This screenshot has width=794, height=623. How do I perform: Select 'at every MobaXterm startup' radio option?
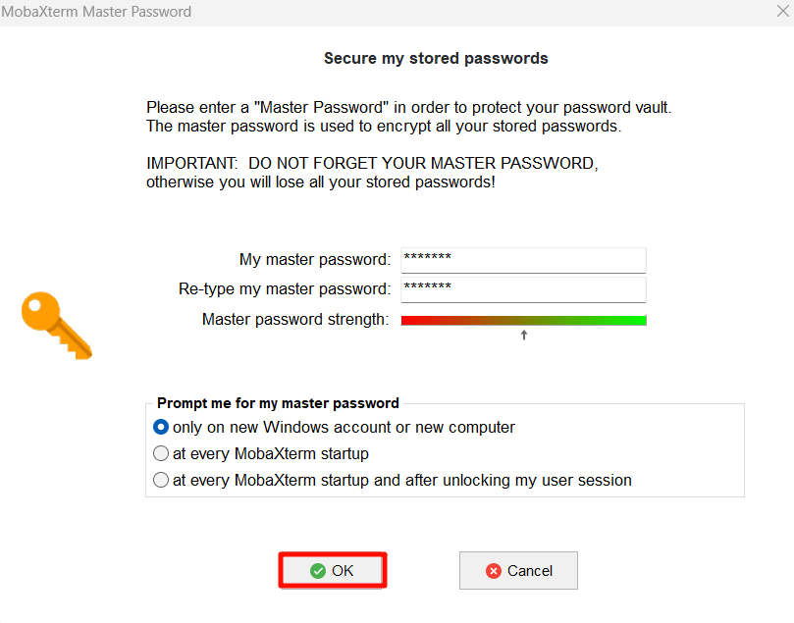[161, 453]
